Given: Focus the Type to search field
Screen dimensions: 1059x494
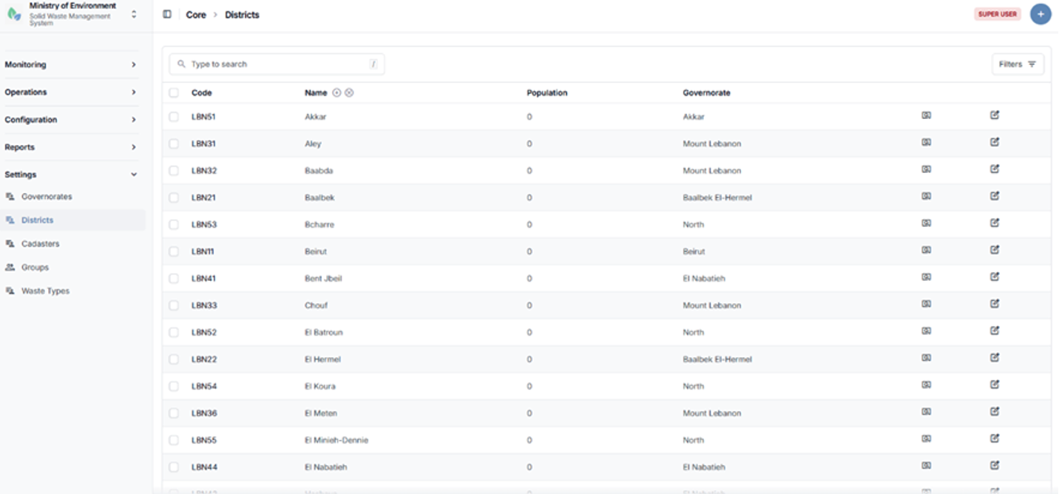Looking at the screenshot, I should (277, 64).
